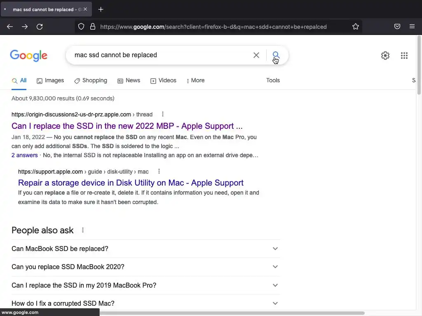Click the magnifier search button
Image resolution: width=422 pixels, height=316 pixels.
click(276, 55)
